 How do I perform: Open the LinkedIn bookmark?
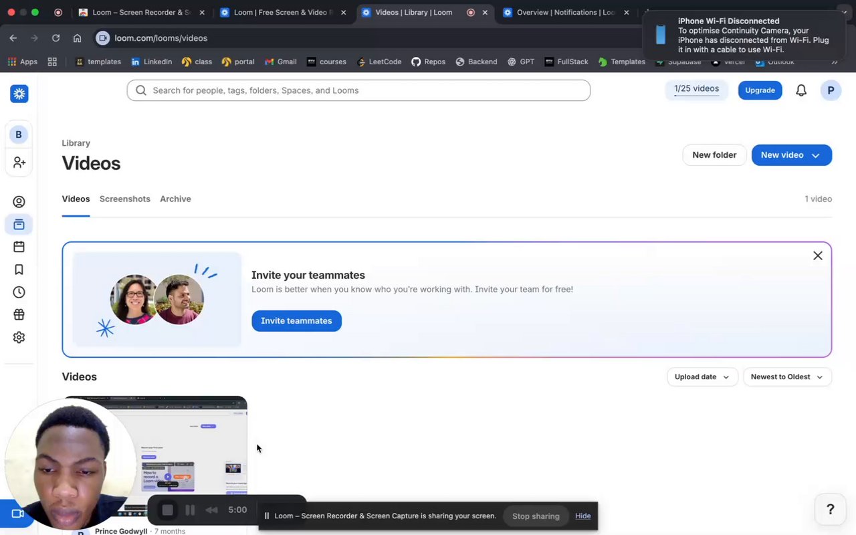pyautogui.click(x=152, y=62)
